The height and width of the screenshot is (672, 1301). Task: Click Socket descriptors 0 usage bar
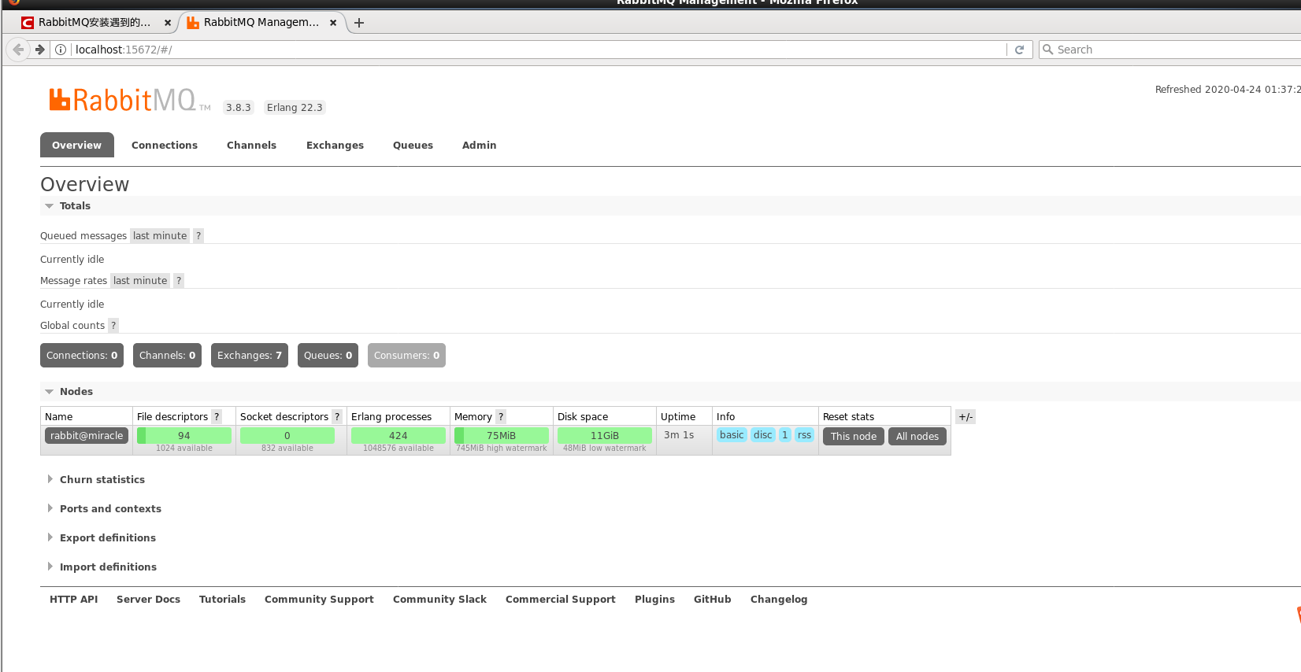click(x=287, y=436)
